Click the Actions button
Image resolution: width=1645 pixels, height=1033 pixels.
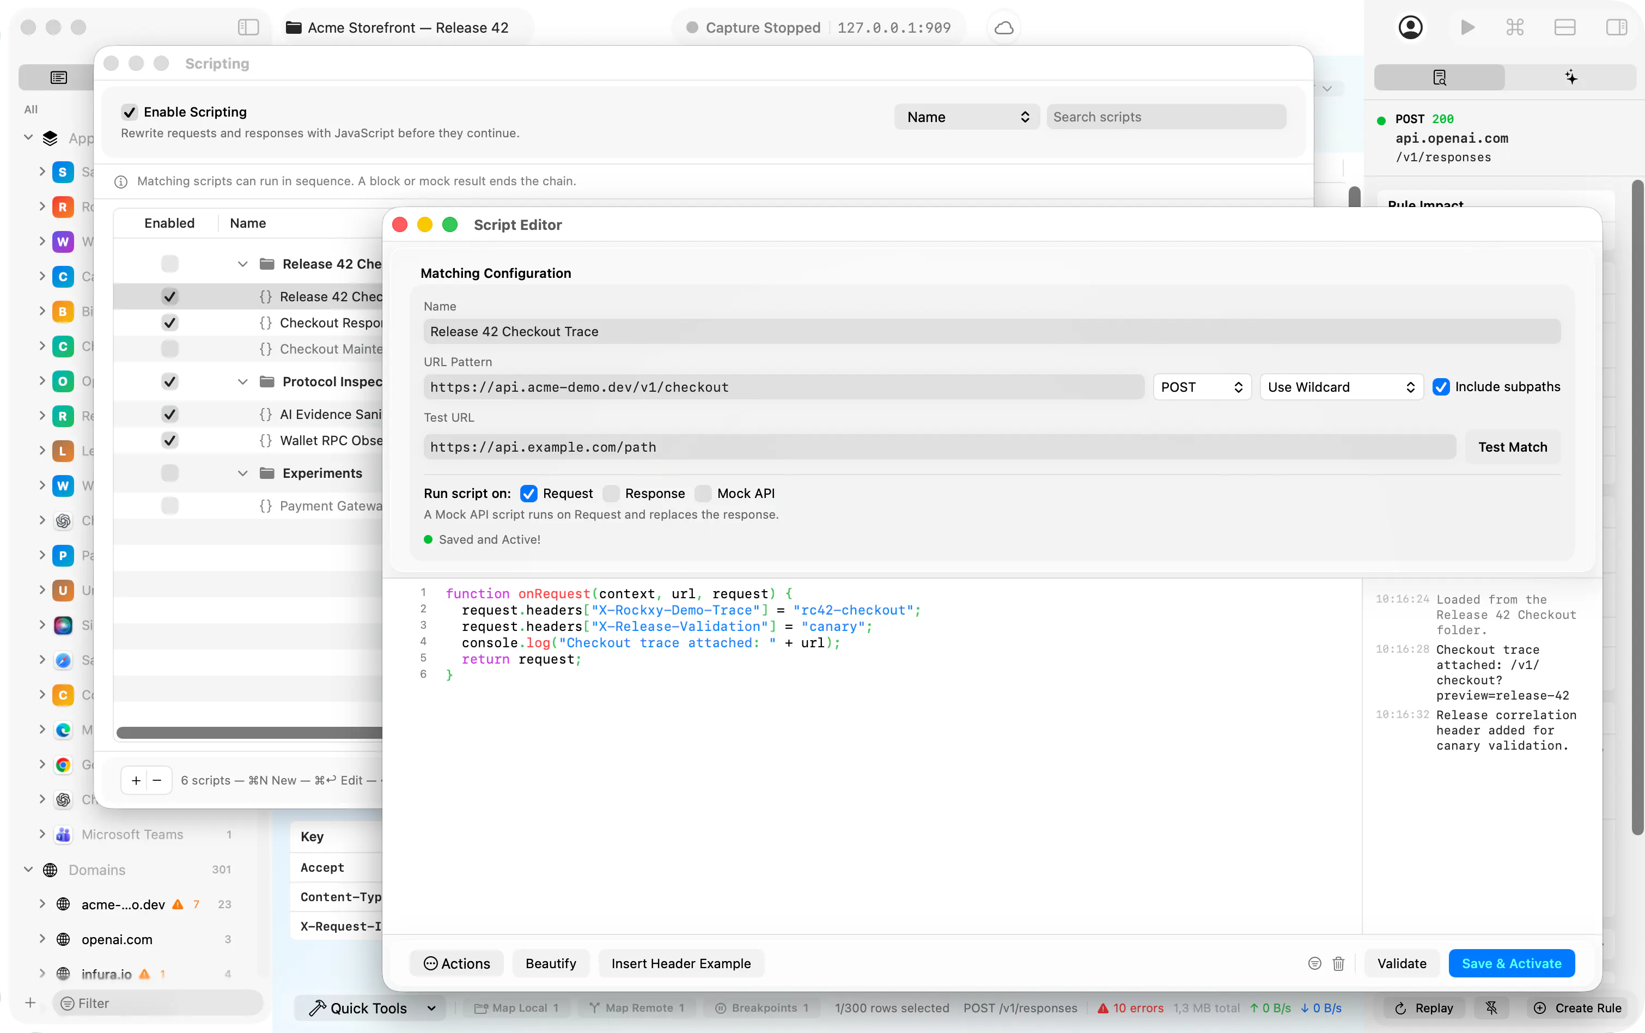point(457,963)
